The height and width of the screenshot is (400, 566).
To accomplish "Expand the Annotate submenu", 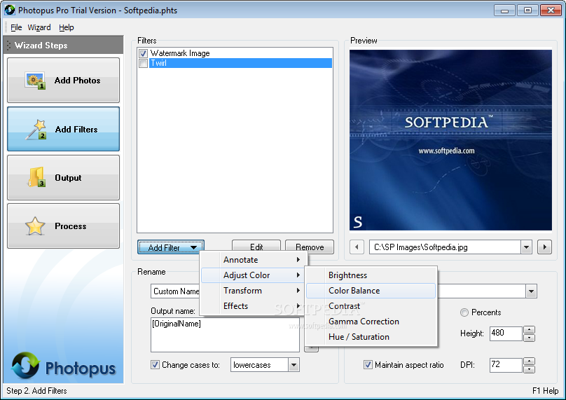I will point(254,260).
